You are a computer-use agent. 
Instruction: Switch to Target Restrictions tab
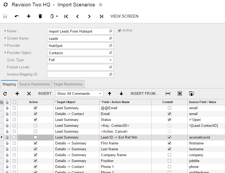tap(68, 84)
